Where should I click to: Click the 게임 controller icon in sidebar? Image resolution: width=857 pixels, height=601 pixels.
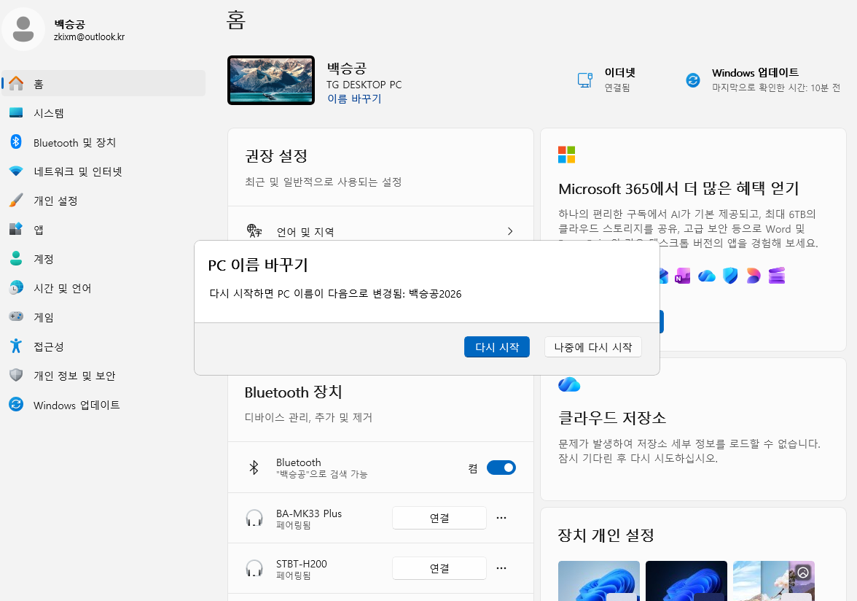point(16,317)
